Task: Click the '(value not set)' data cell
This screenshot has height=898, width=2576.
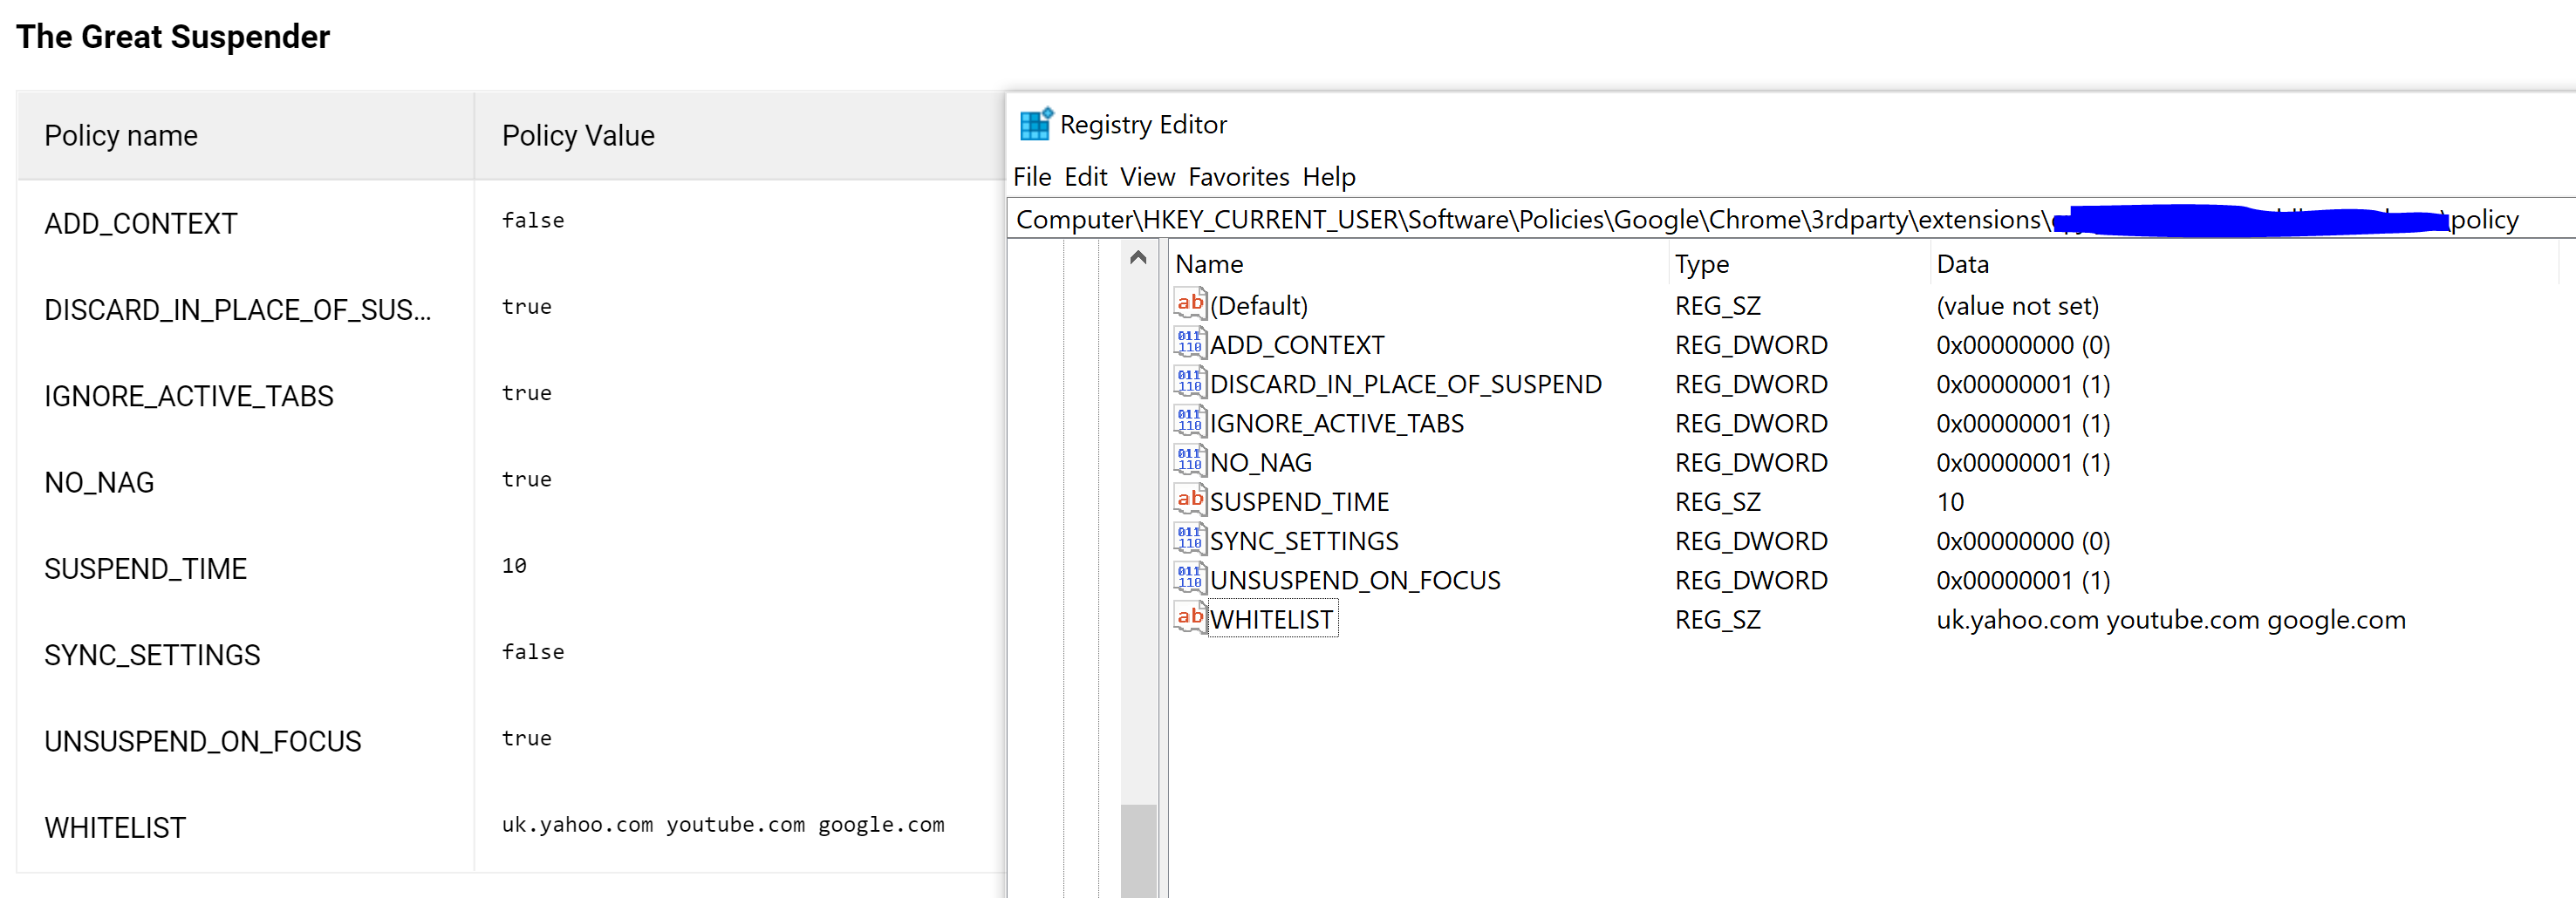Action: (2017, 306)
